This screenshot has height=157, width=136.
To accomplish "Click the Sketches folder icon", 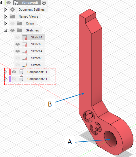I will pos(20,30).
